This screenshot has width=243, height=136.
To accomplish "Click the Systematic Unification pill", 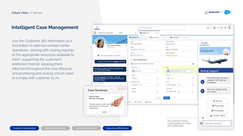I will point(86,128).
